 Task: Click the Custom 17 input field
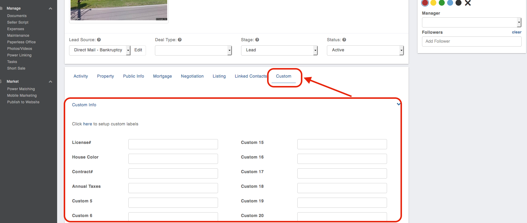point(342,173)
